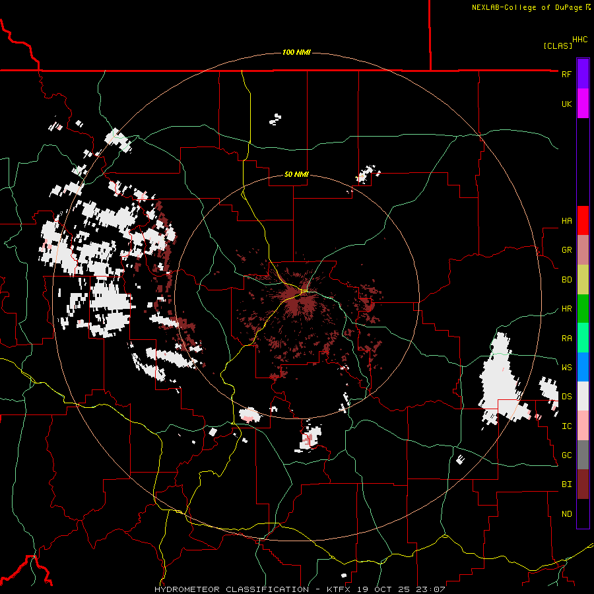Click the HHC product code label

point(579,40)
